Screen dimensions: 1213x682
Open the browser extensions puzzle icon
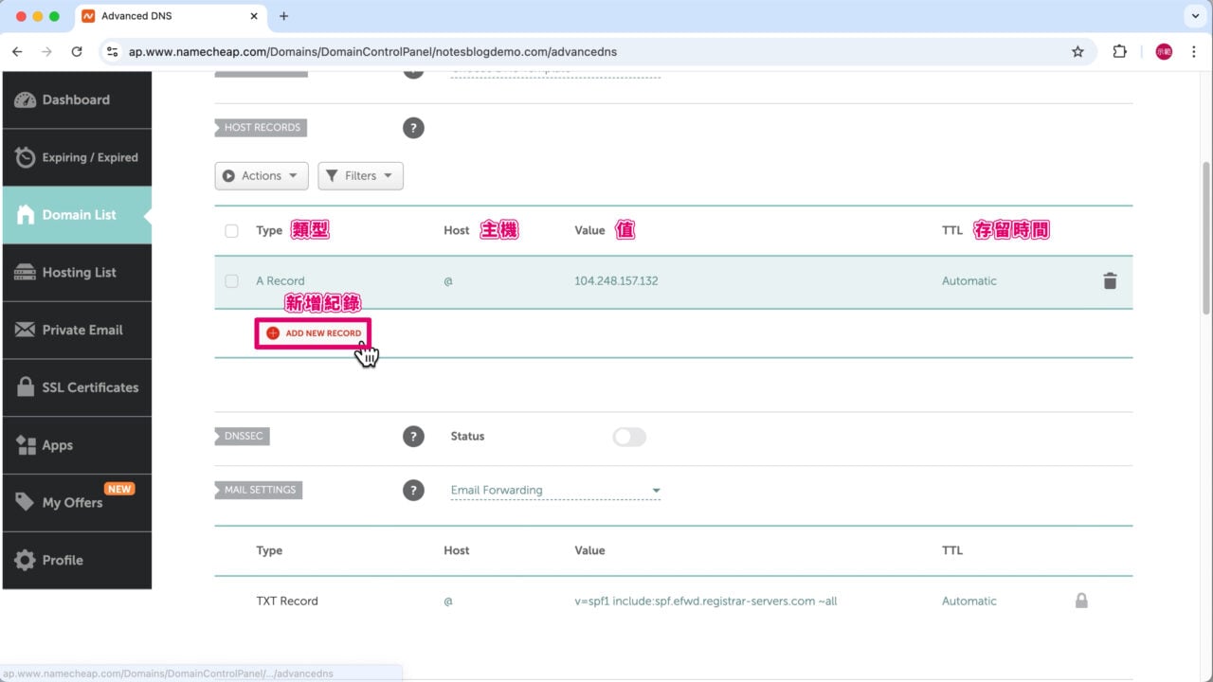[1119, 52]
